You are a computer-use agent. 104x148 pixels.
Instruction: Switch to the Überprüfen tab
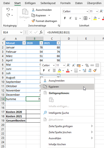point(94,3)
